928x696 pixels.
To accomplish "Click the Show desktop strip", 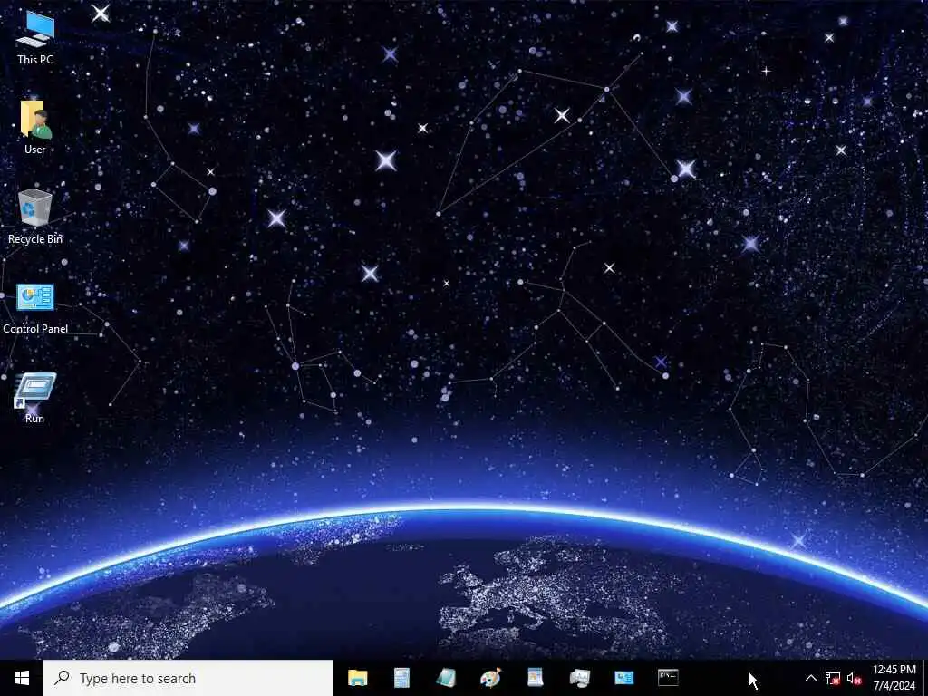I will click(x=925, y=678).
